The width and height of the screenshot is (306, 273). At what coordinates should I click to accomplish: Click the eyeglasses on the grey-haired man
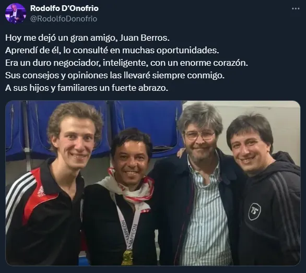click(200, 135)
